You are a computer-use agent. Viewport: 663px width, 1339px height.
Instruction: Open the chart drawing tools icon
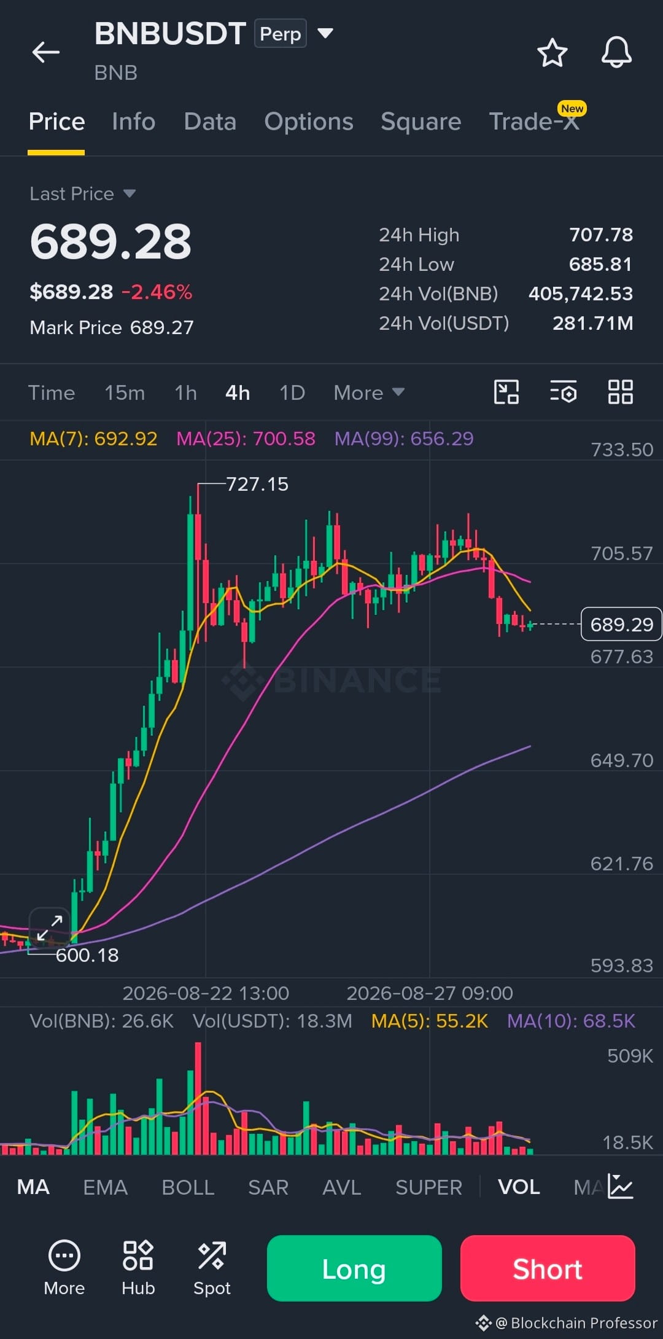(x=506, y=392)
